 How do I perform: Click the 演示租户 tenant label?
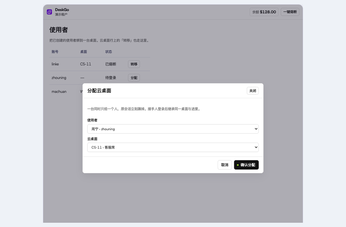point(61,14)
